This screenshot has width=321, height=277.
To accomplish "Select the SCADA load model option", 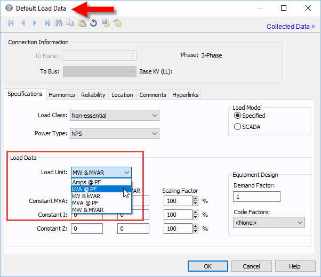I will (x=238, y=127).
